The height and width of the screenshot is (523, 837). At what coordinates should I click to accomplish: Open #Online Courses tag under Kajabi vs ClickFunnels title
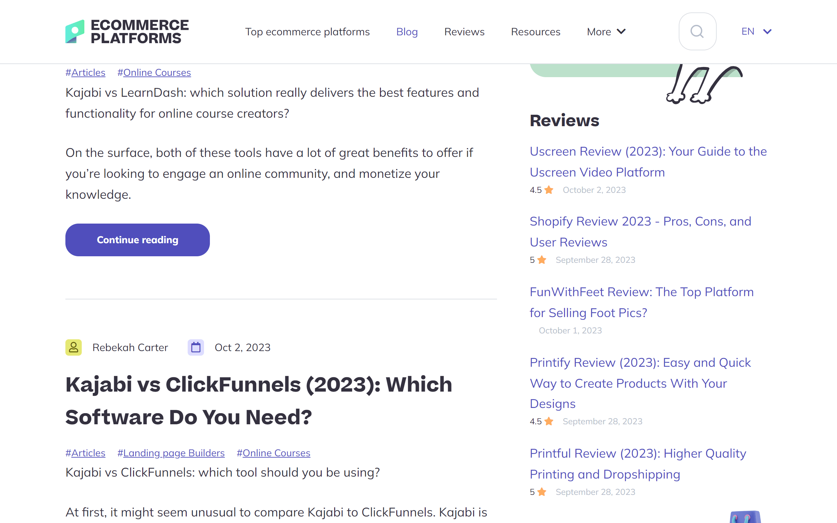274,453
